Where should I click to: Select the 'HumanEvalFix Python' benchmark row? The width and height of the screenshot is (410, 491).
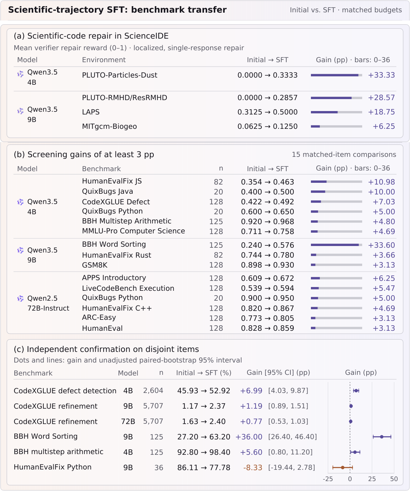tap(205, 467)
